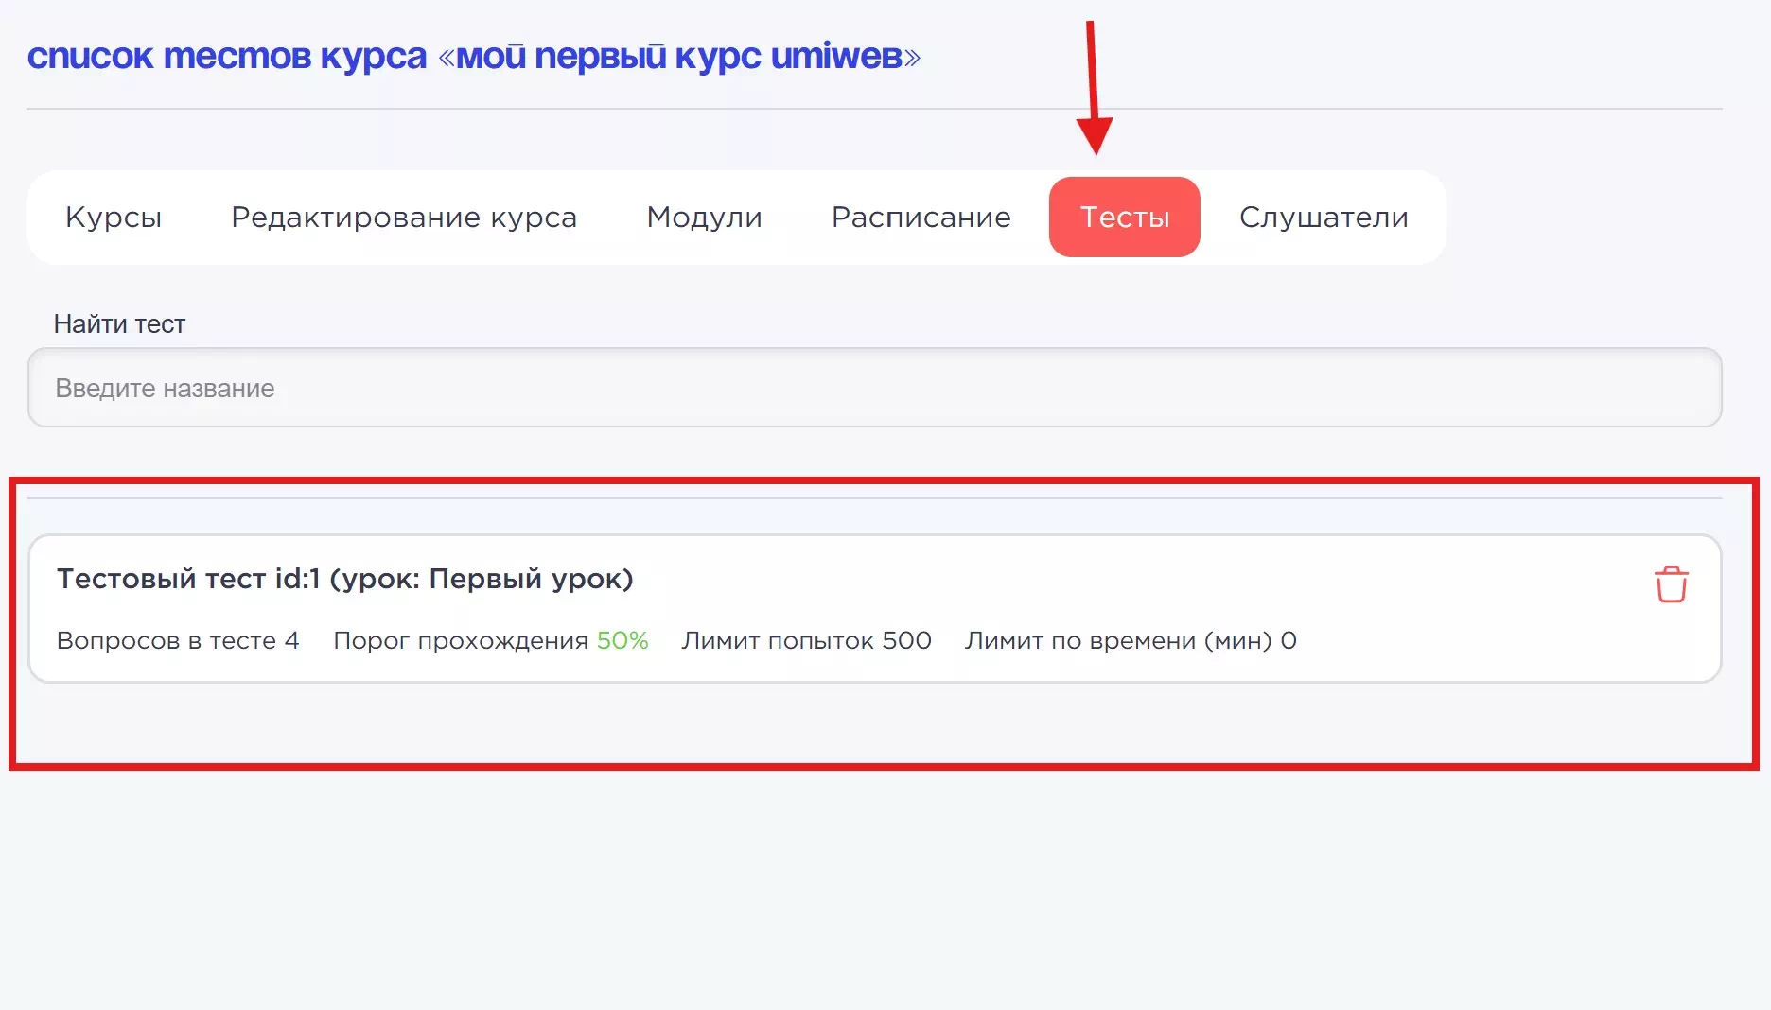Open the Слушатели tab
Screen dimensions: 1771x1010
coord(1324,218)
